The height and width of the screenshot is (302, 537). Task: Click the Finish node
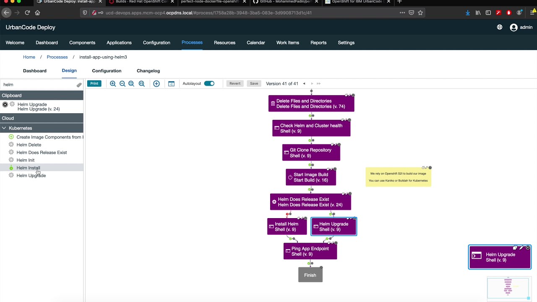310,275
